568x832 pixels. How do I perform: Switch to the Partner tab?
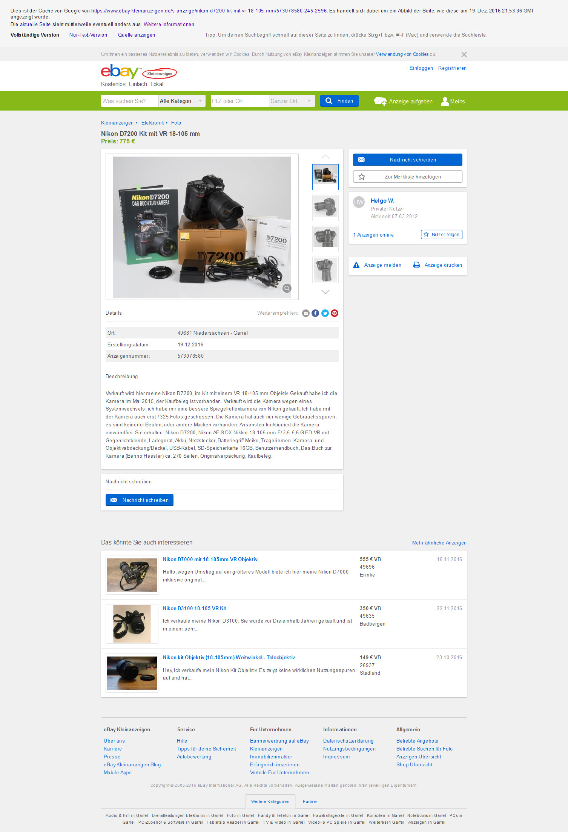click(310, 801)
